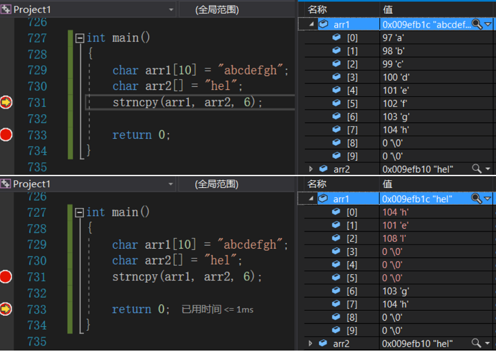Click the red value 101 'e' in bottom panel
The image size is (496, 351).
[395, 225]
